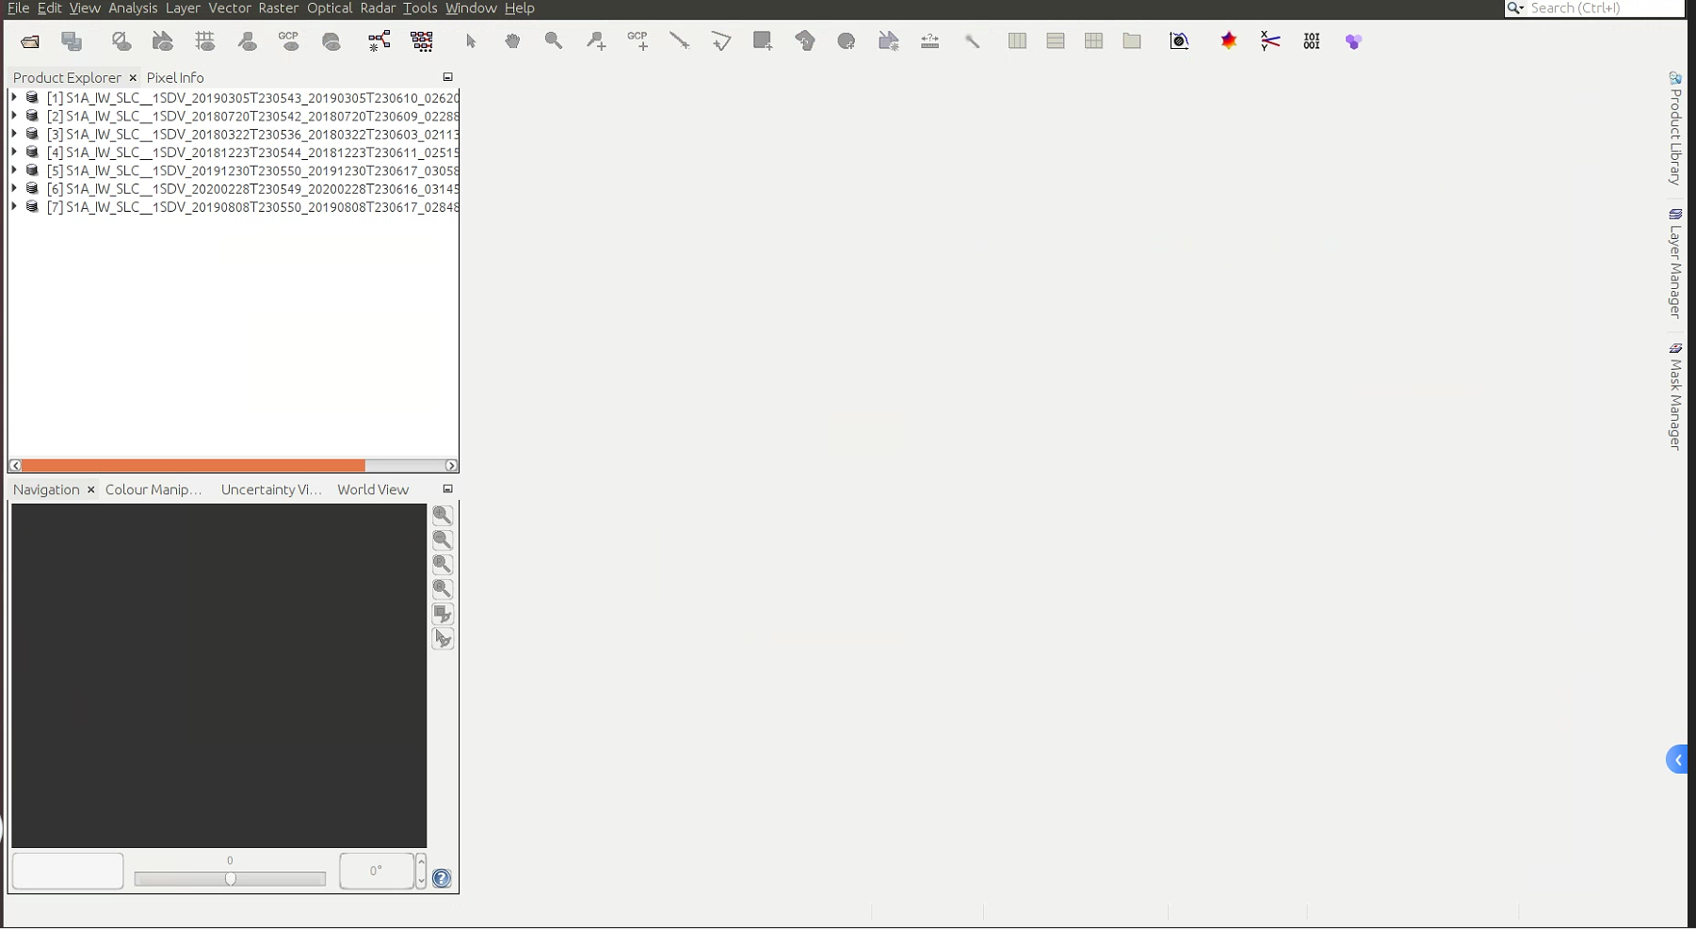Expand product [6] S1A_IW_SLC 20200228

pos(14,188)
